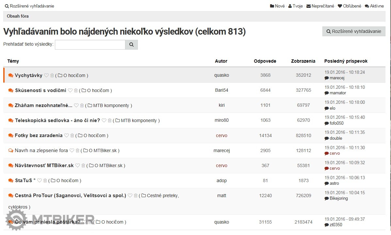Image resolution: width=391 pixels, height=235 pixels.
Task: Open the Nové posts menu item
Action: click(x=277, y=6)
